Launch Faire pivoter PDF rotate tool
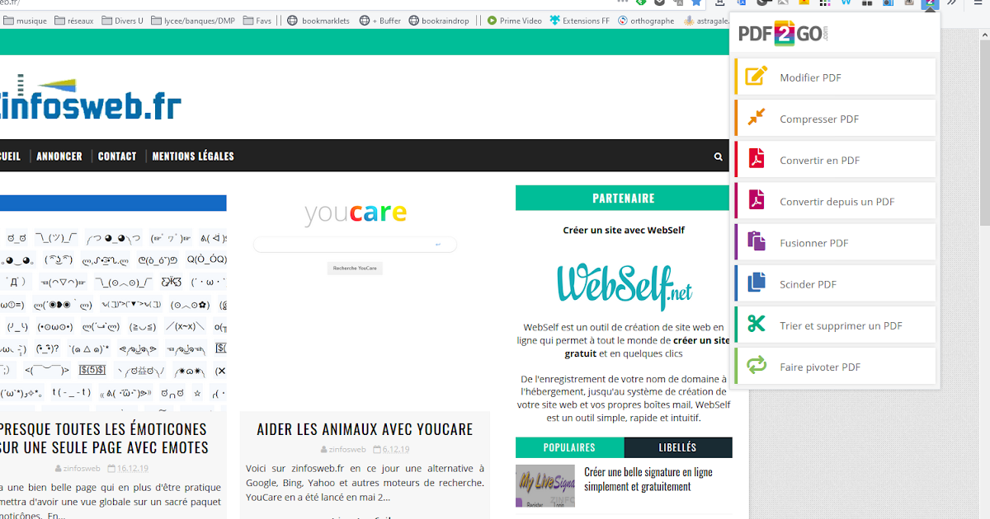This screenshot has height=519, width=990. point(835,367)
